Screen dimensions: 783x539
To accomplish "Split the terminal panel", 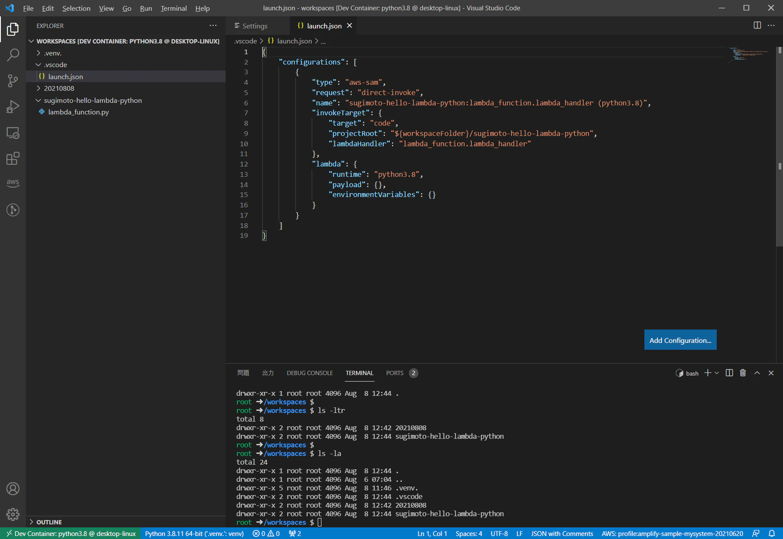I will [x=729, y=373].
